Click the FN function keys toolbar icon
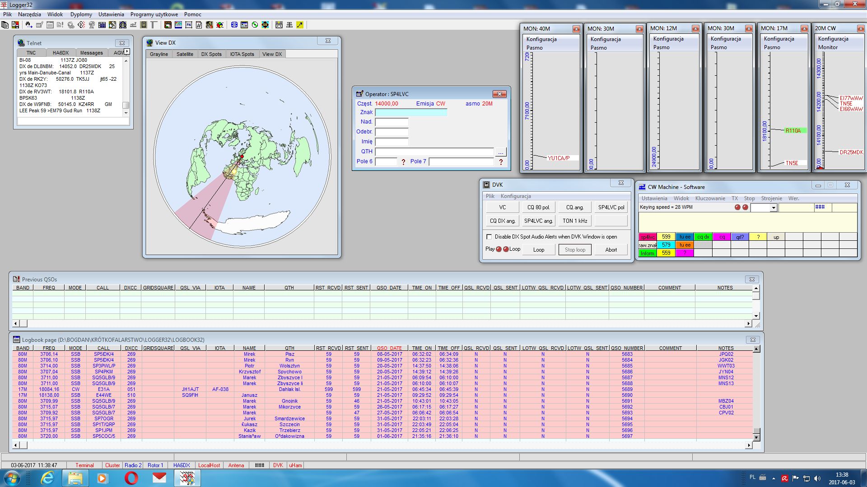Screen dimensions: 867x487 click(x=188, y=25)
